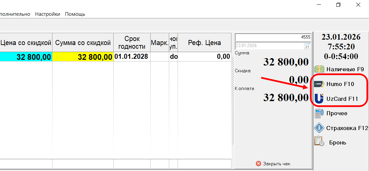Click the Страховка info diamond icon
Screen dimensions: 369x171
[x=319, y=128]
